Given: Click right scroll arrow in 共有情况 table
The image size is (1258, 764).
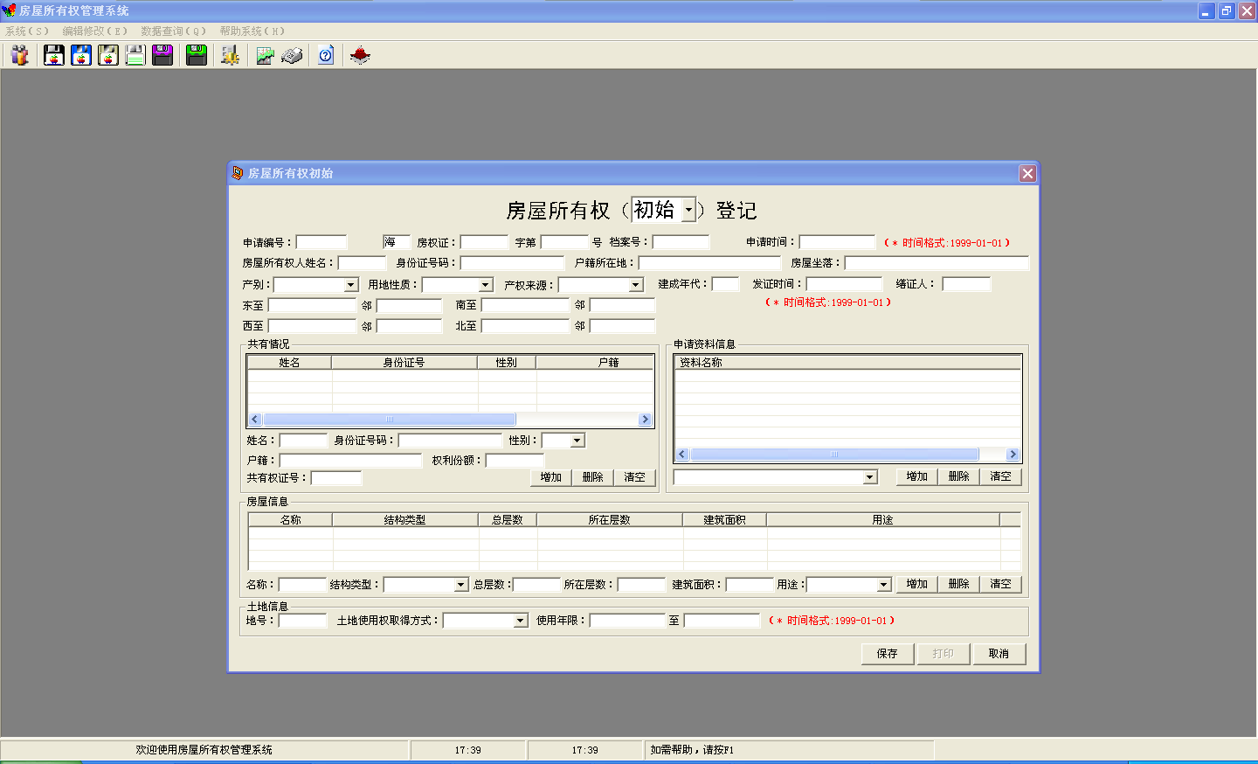Looking at the screenshot, I should click(646, 420).
